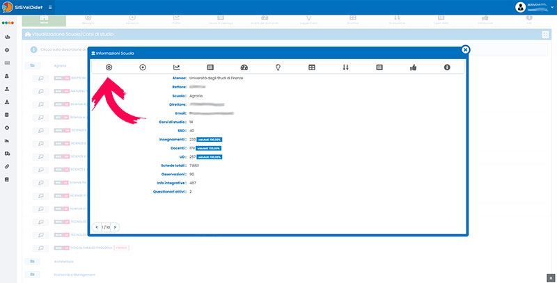
Task: Open the thumbs-up icon tab
Action: pos(413,67)
